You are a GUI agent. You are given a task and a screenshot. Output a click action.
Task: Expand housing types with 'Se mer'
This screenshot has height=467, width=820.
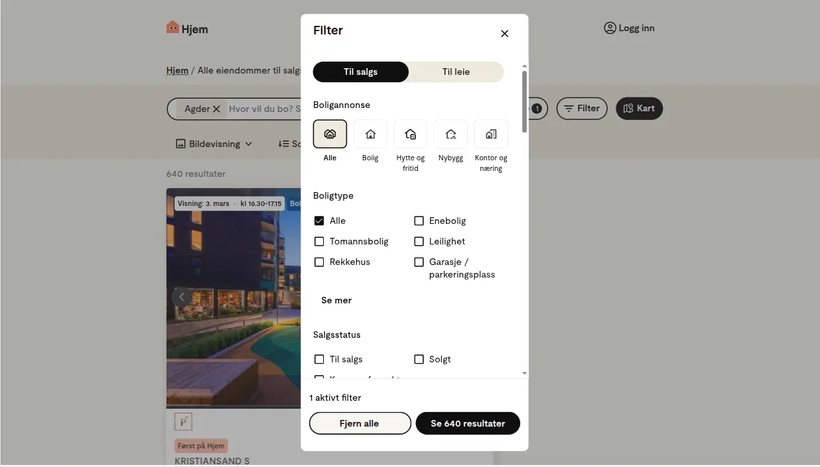click(336, 300)
